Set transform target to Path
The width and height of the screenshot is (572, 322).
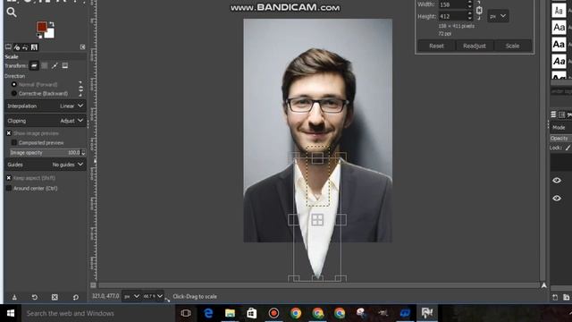point(55,65)
